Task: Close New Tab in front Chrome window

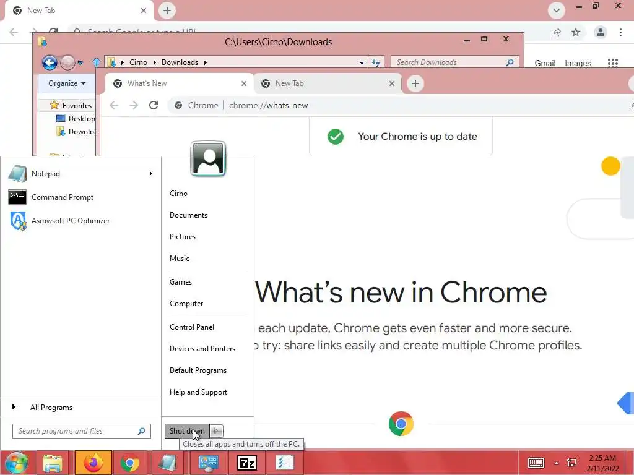Action: 392,83
